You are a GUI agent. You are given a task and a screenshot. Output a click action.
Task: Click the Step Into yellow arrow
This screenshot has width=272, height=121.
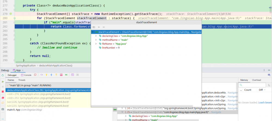point(47,75)
